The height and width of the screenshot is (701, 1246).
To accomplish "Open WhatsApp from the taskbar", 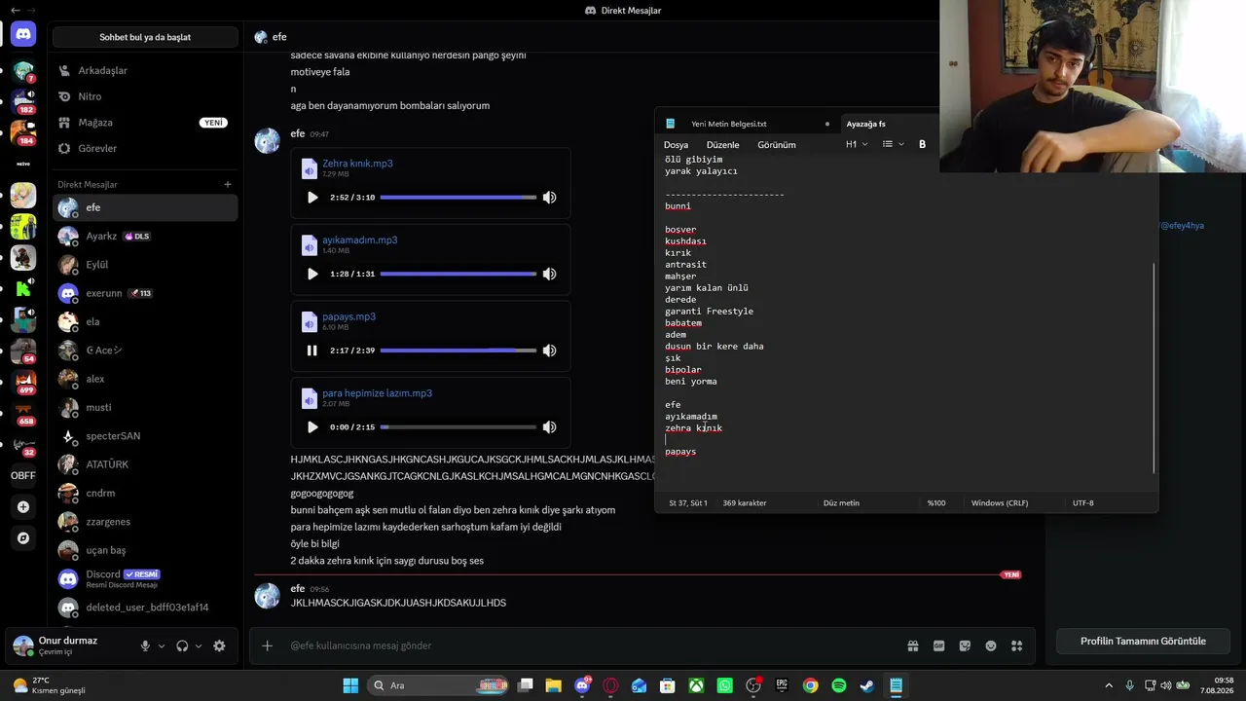I will (725, 685).
